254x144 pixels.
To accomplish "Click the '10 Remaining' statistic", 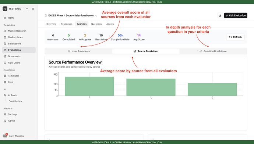I will click(x=101, y=37).
